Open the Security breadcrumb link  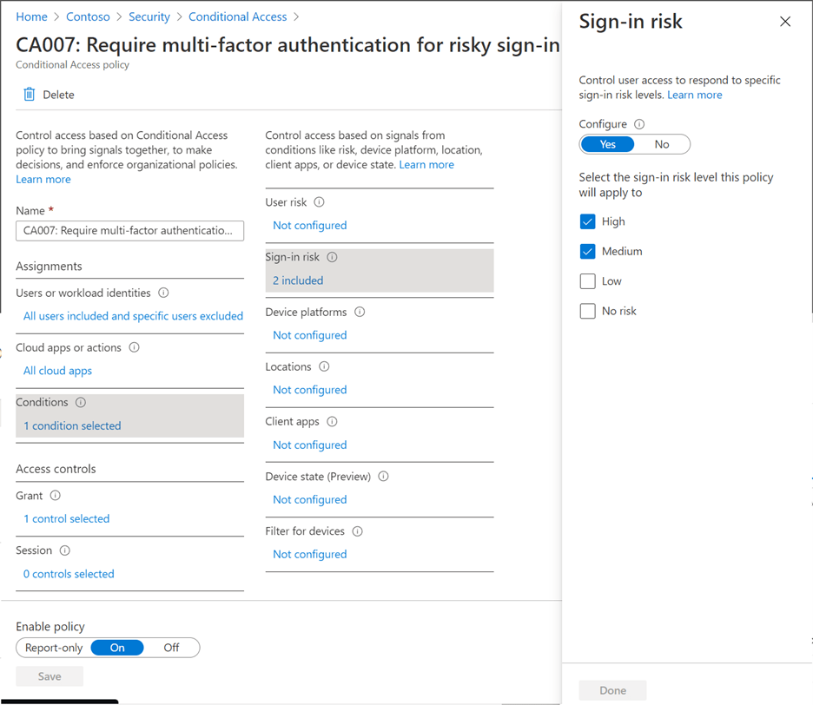(x=149, y=16)
